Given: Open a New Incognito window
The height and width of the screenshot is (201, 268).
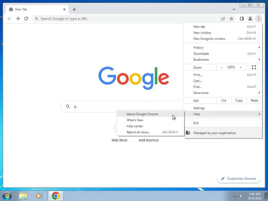Looking at the screenshot, I should point(223,39).
